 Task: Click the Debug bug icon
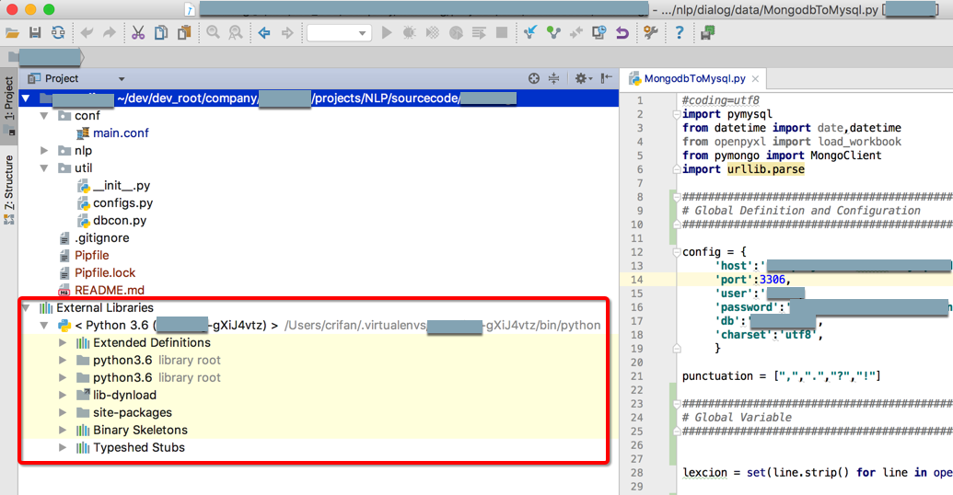[409, 33]
